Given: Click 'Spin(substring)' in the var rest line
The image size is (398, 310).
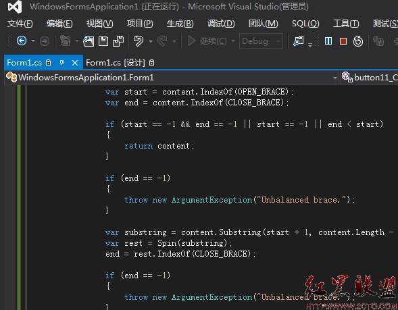Looking at the screenshot, I should click(x=192, y=242).
